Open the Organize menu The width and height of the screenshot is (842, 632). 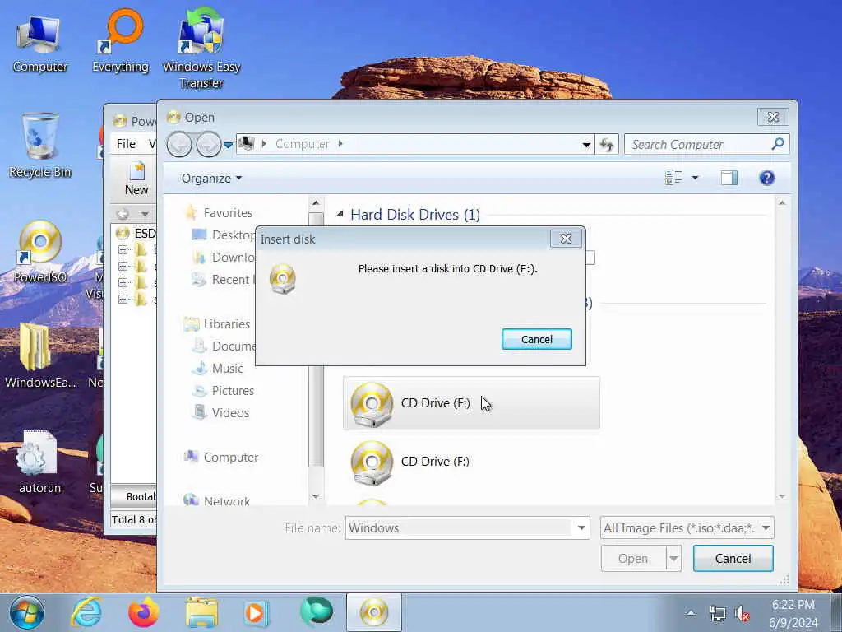point(211,178)
